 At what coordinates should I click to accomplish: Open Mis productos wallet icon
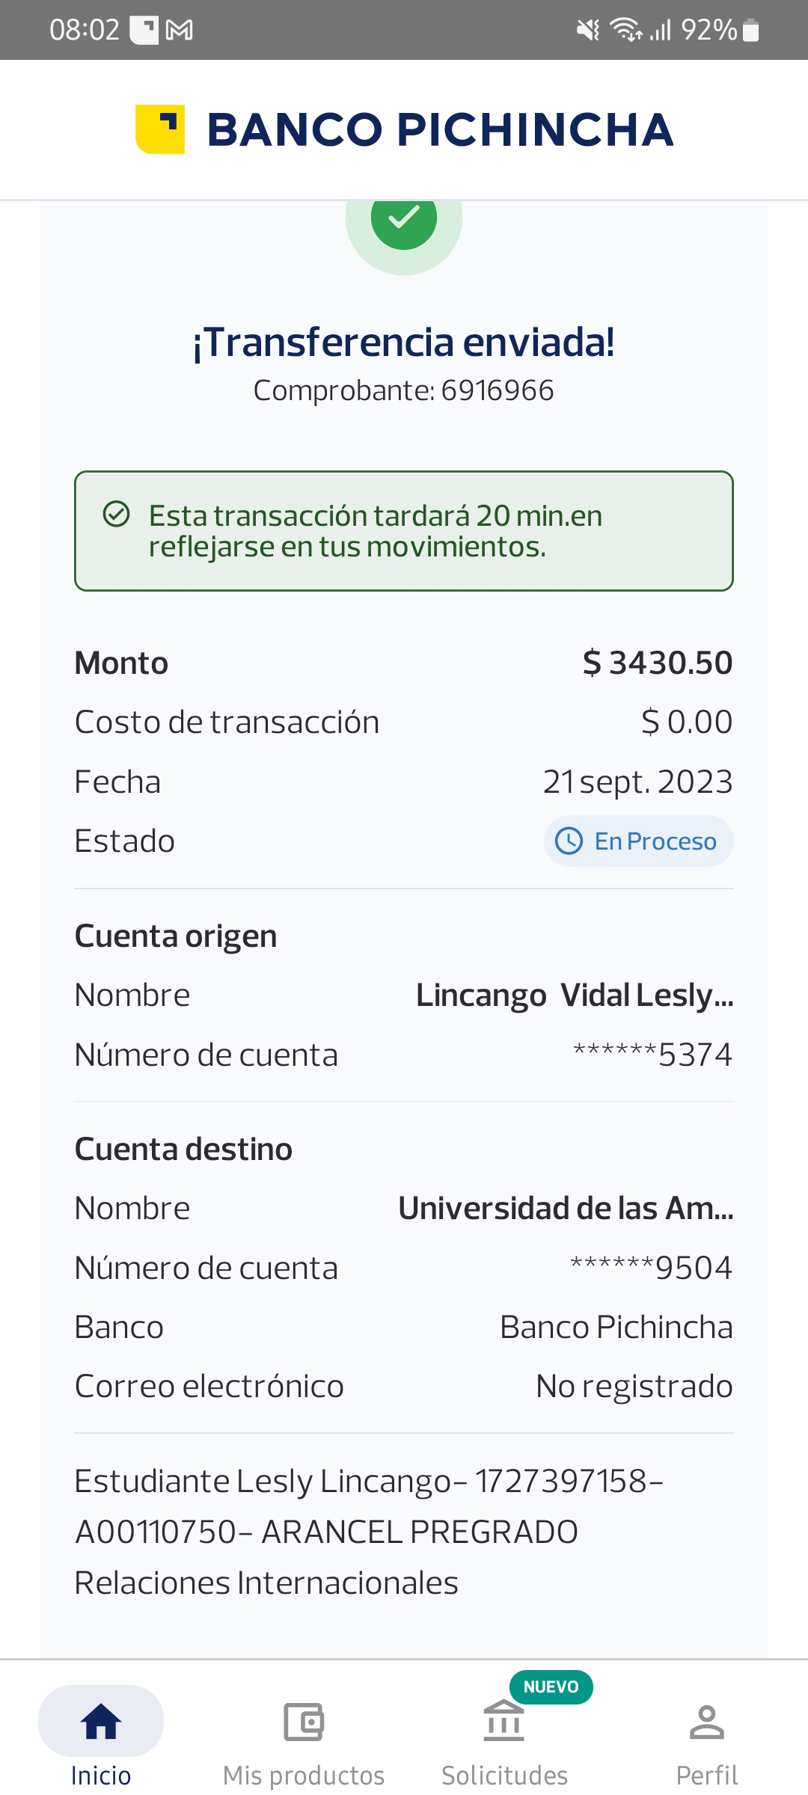pos(304,1722)
